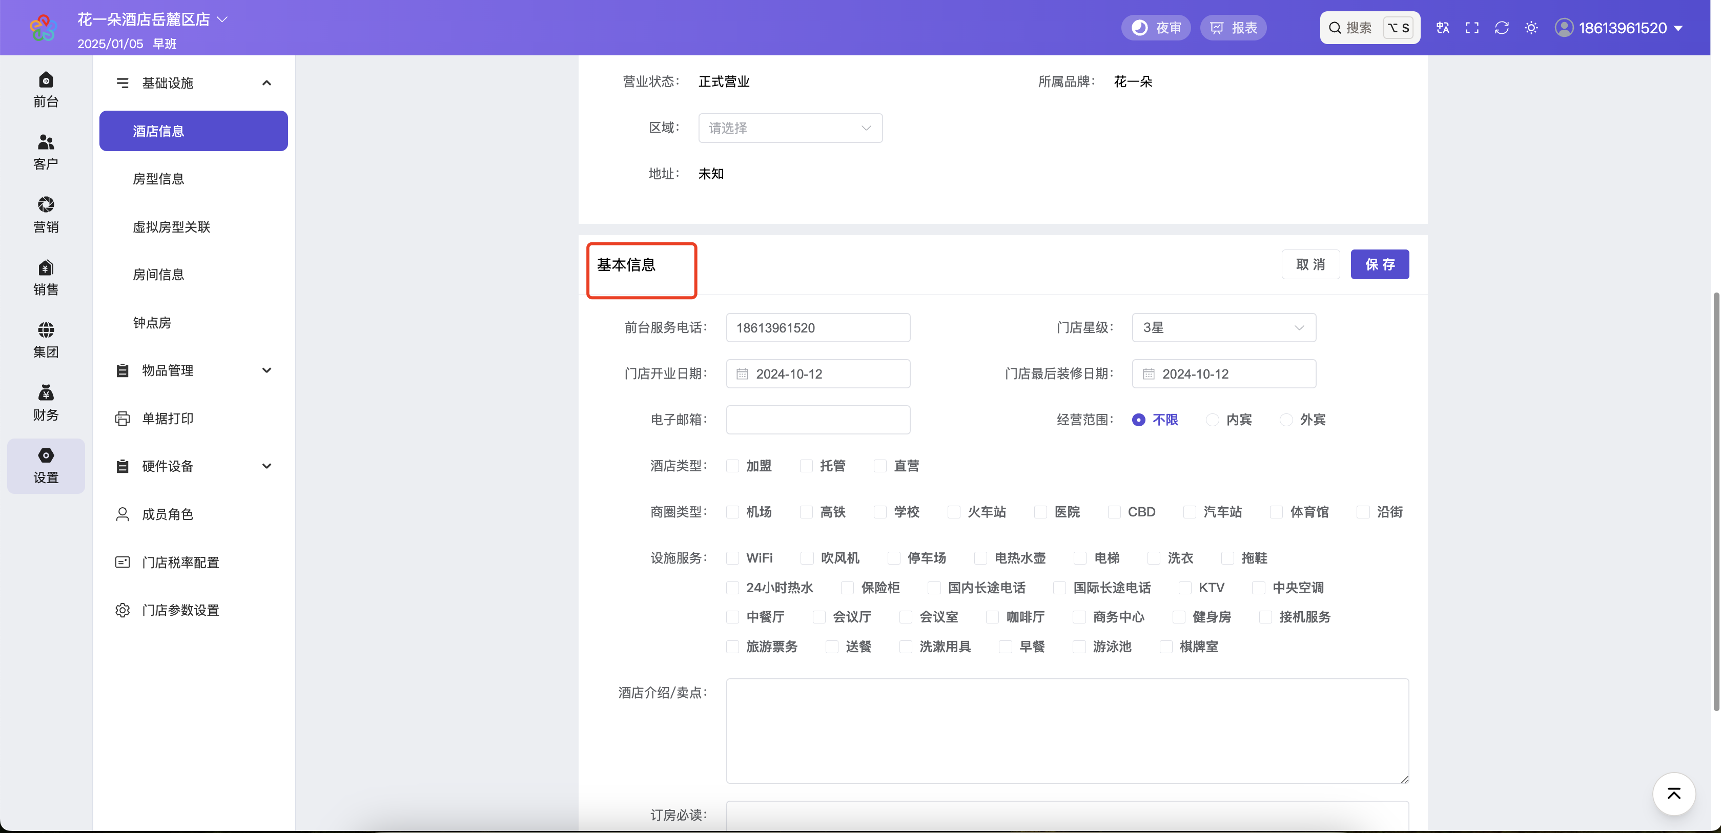Open the 财务 finance section
The height and width of the screenshot is (833, 1721).
coord(46,403)
